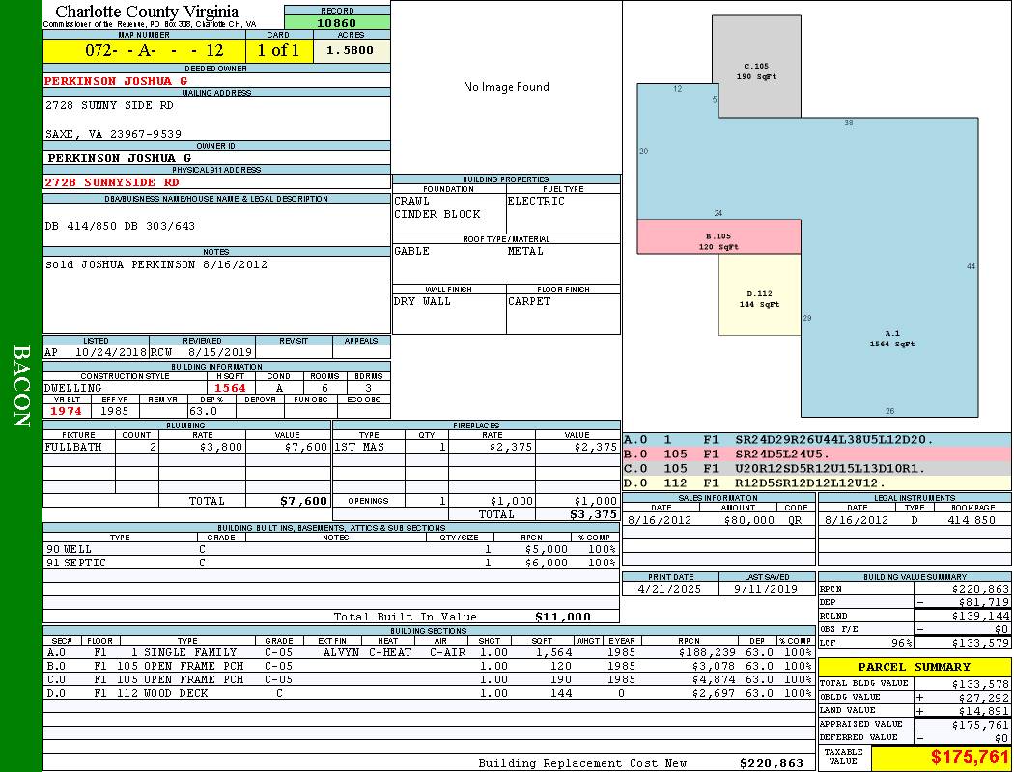The height and width of the screenshot is (772, 1014).
Task: Click the green record number 10860 field
Action: click(337, 22)
